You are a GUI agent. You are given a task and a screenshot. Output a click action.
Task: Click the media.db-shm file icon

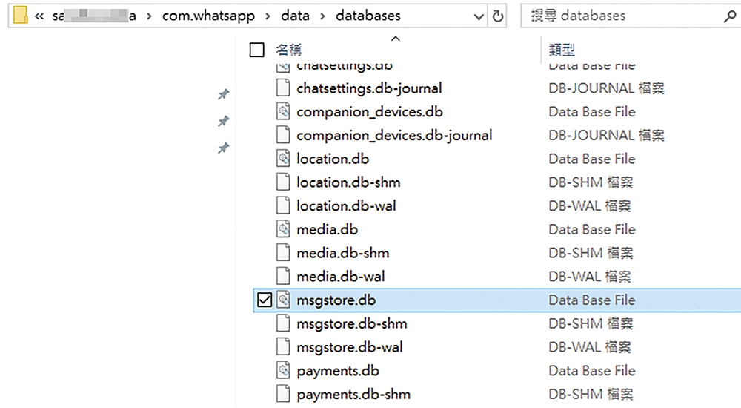coord(283,253)
